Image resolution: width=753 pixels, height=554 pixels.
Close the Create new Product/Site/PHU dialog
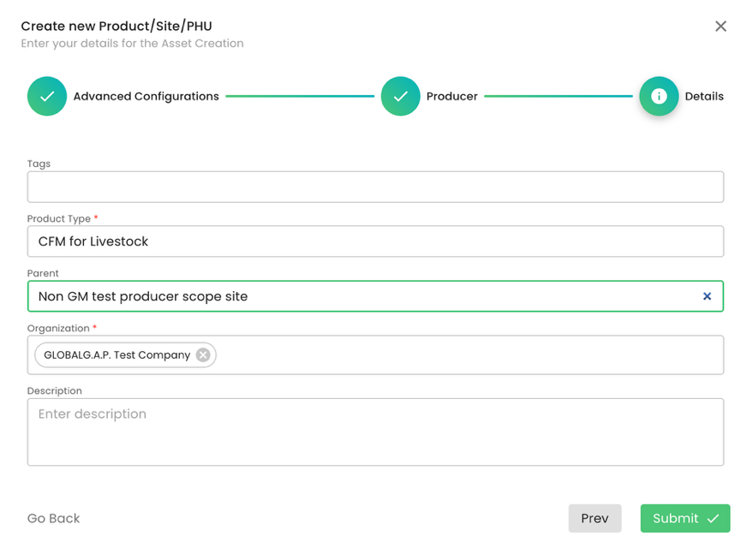(720, 27)
